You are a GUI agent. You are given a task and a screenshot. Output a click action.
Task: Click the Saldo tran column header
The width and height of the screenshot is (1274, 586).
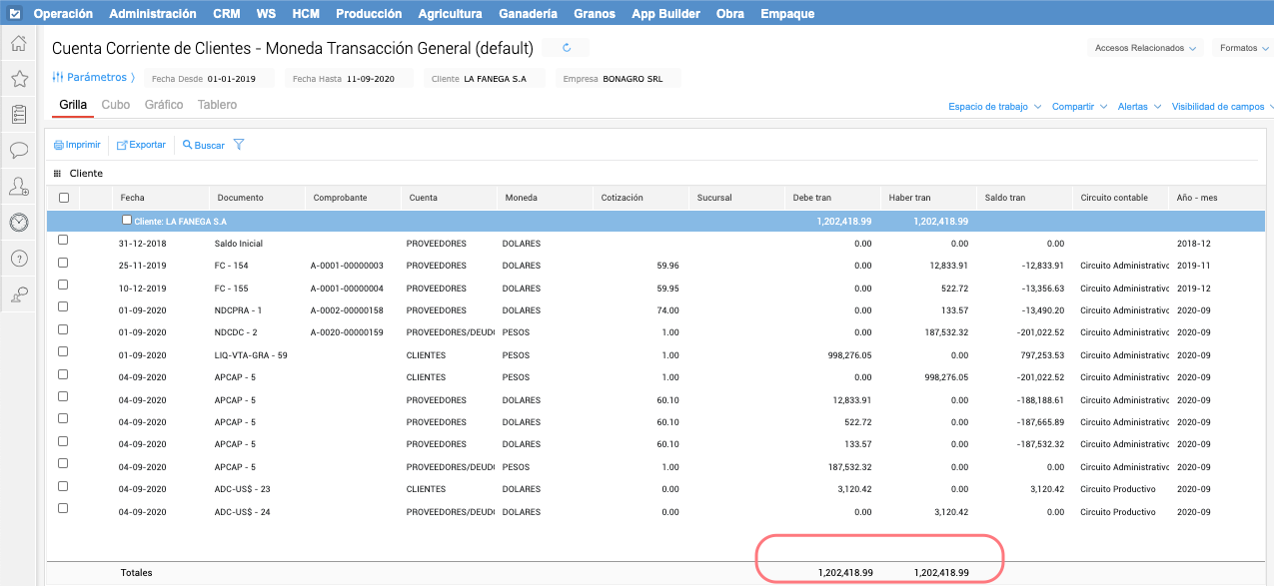[x=1004, y=198]
